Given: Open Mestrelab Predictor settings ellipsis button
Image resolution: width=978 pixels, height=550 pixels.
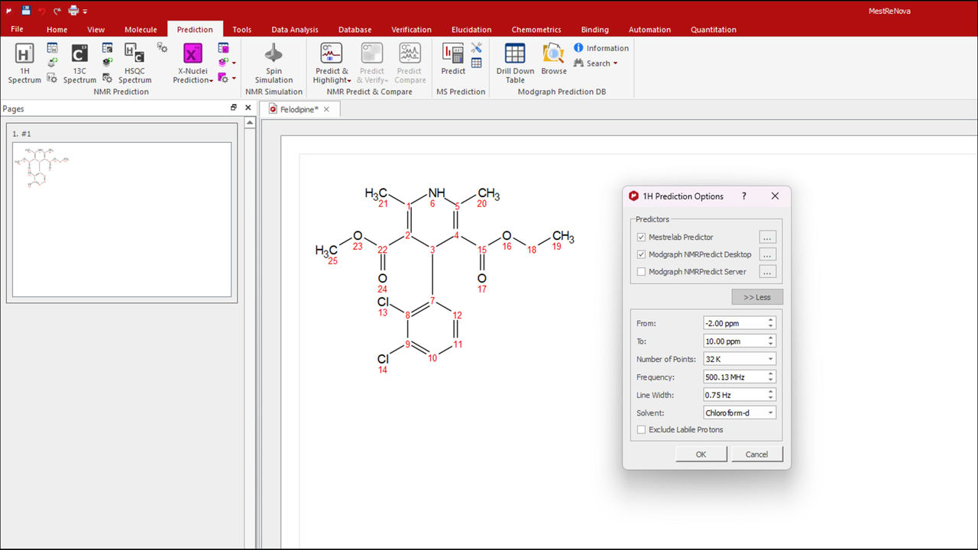Looking at the screenshot, I should tap(767, 238).
